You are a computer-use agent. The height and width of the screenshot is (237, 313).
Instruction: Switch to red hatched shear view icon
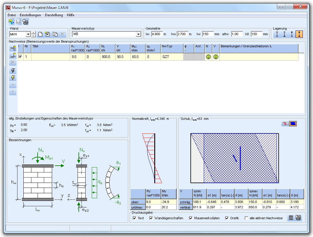tap(285, 124)
